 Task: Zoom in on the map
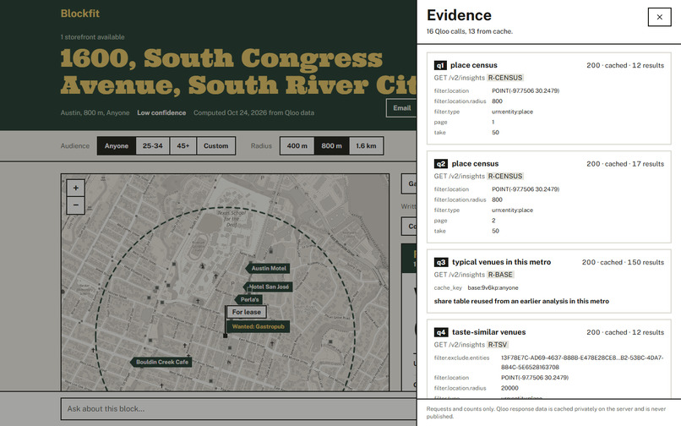(75, 188)
